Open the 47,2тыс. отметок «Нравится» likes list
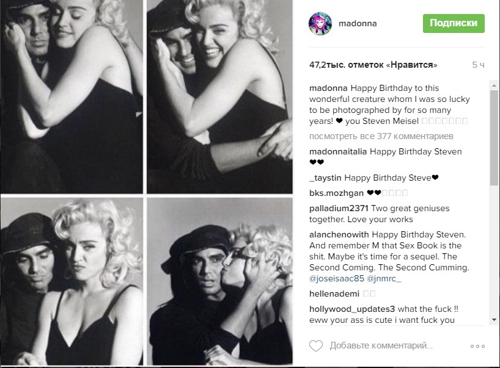Screen dimensions: 500x368 [373, 65]
